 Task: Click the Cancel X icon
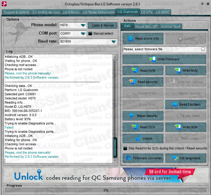click(180, 39)
